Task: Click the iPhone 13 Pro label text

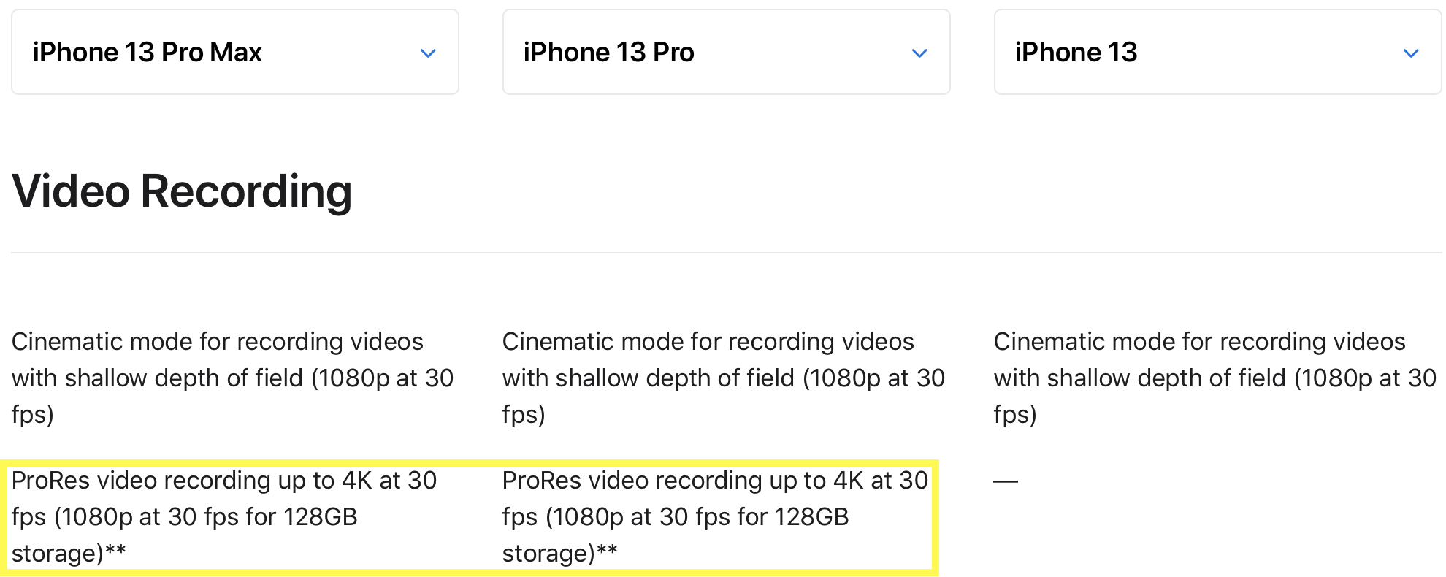Action: point(609,53)
